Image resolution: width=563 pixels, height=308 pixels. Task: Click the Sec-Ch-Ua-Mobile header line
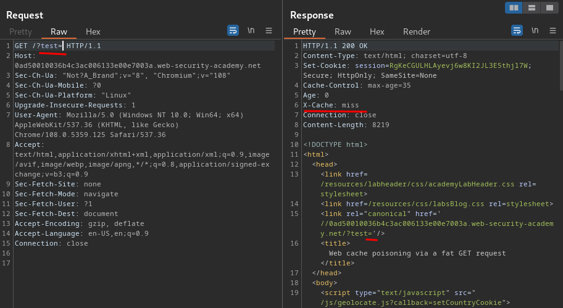pos(58,85)
